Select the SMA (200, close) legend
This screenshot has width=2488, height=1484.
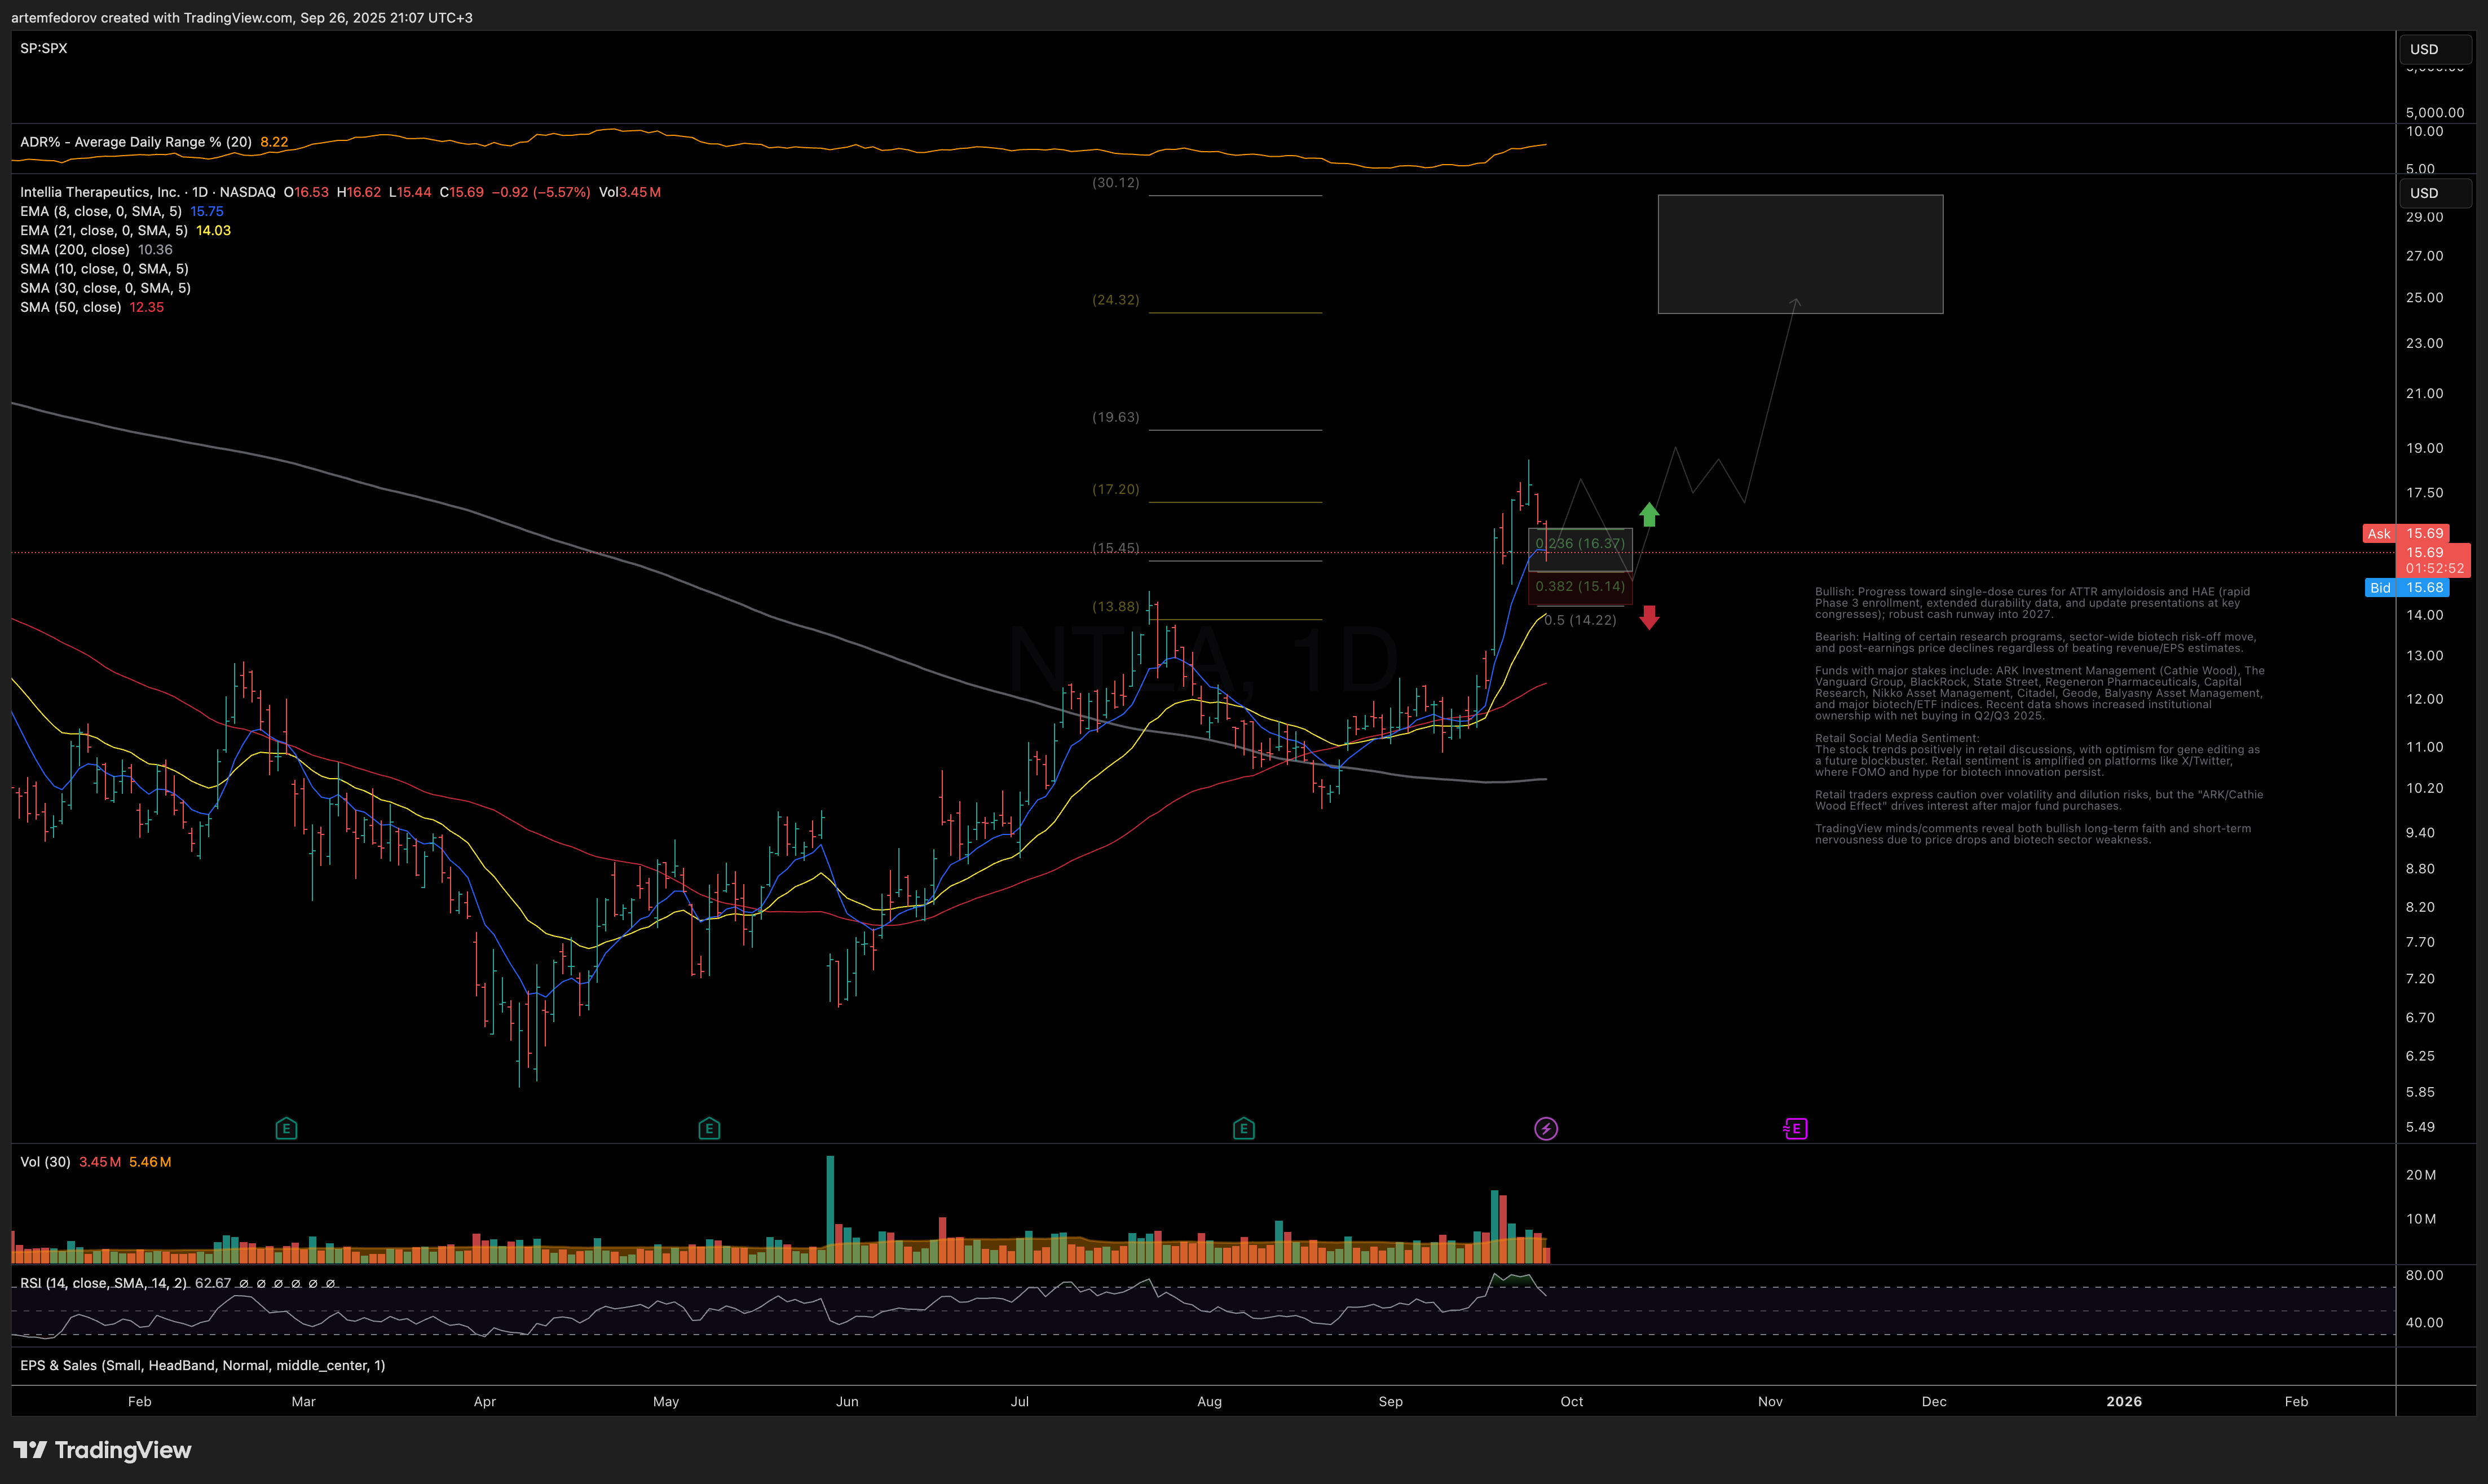click(x=75, y=249)
